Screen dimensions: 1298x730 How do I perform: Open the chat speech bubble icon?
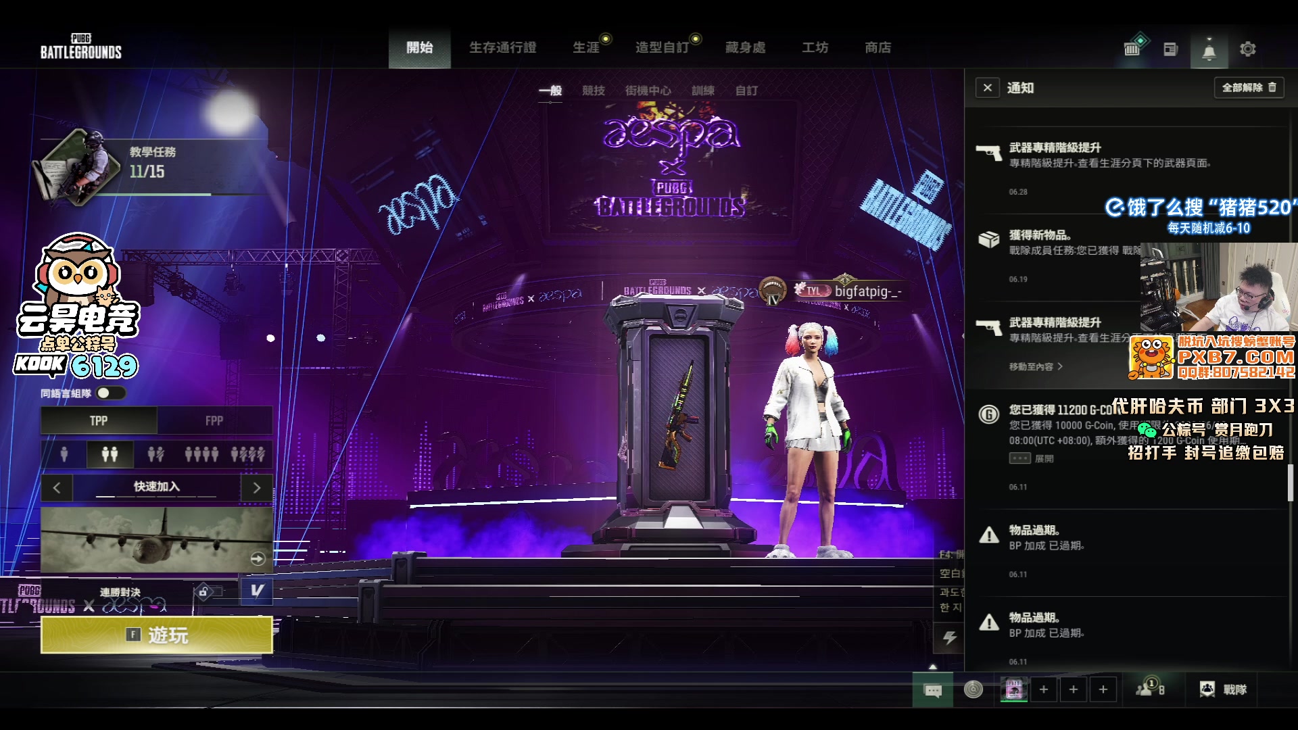coord(933,690)
